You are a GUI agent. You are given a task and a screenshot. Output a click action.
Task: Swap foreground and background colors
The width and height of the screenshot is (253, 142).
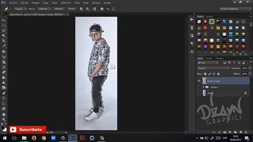pos(5,123)
